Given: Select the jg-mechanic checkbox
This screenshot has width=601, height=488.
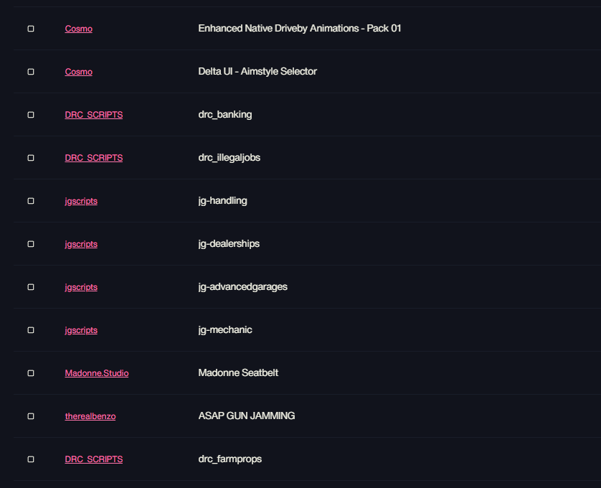Looking at the screenshot, I should (31, 330).
